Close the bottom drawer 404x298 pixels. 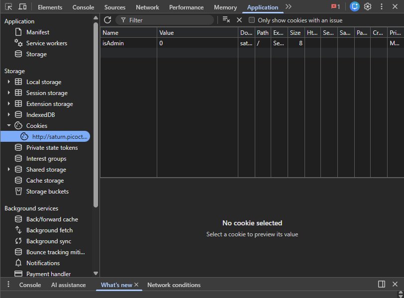click(x=395, y=284)
